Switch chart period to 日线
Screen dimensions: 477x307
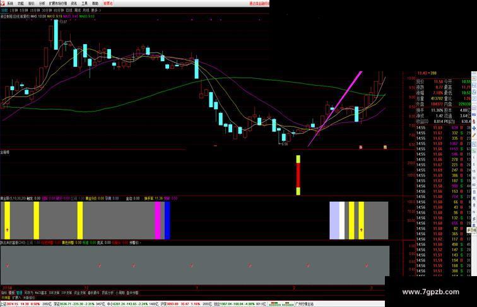click(69, 10)
